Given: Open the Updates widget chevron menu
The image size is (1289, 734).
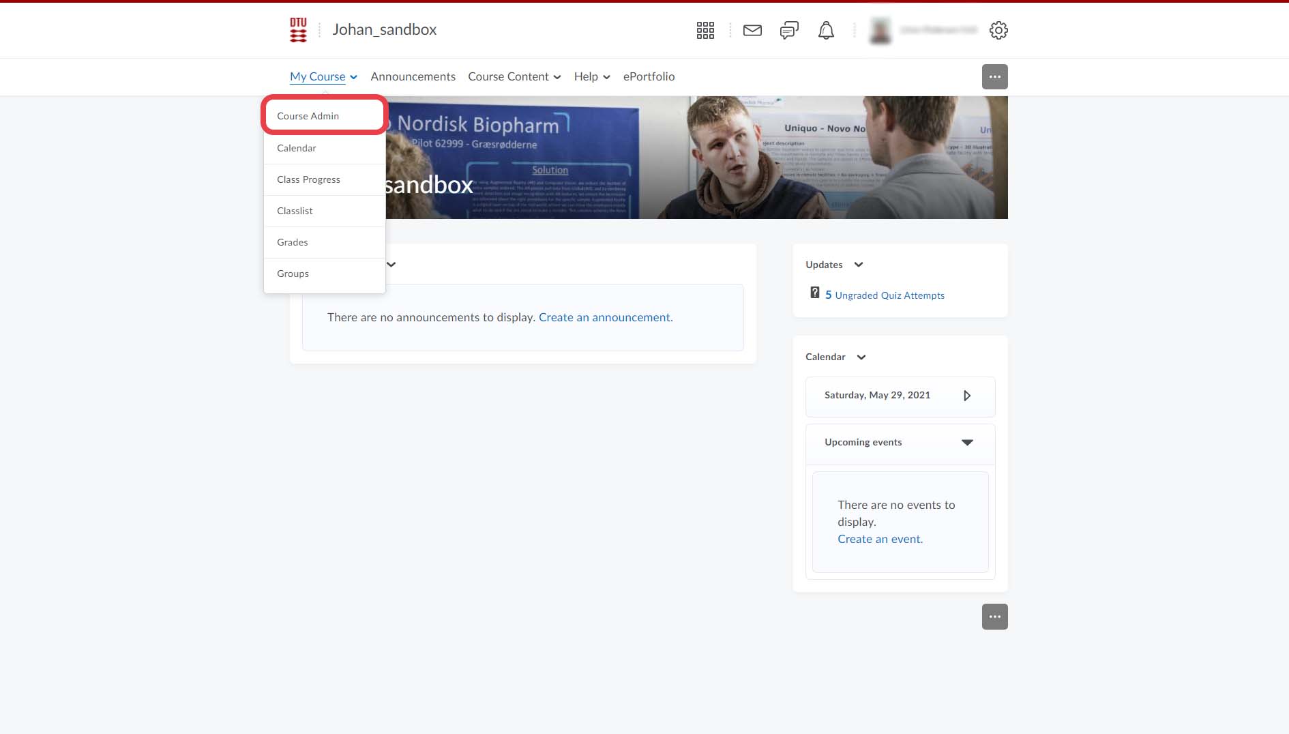Looking at the screenshot, I should [x=859, y=265].
